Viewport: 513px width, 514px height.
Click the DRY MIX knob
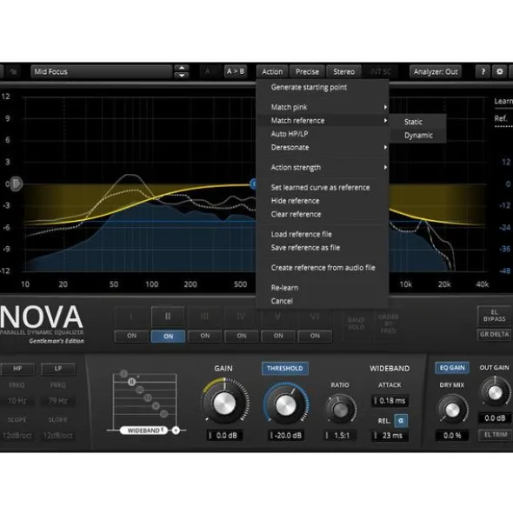coord(452,411)
